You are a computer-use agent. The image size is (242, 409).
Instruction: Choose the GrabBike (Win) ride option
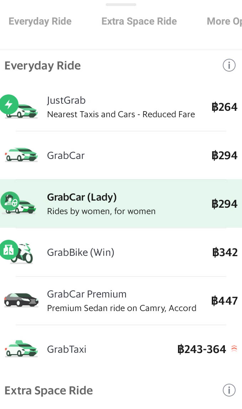point(121,252)
